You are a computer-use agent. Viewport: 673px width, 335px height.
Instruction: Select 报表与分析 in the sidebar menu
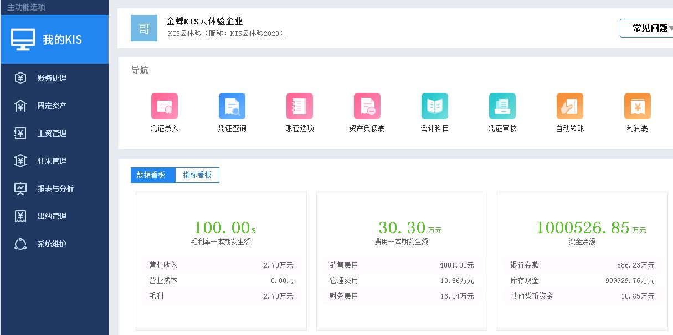click(x=54, y=189)
